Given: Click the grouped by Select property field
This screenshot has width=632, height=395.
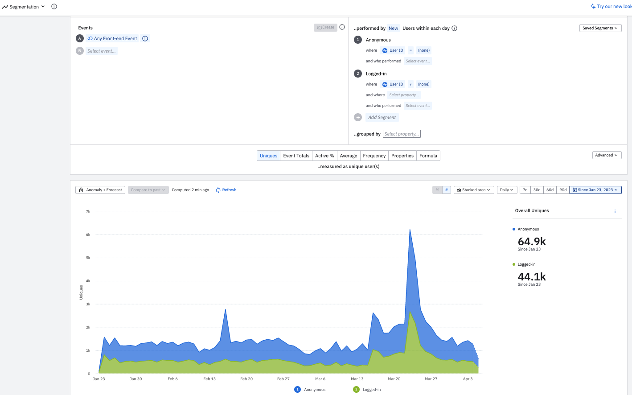Looking at the screenshot, I should click(x=402, y=134).
